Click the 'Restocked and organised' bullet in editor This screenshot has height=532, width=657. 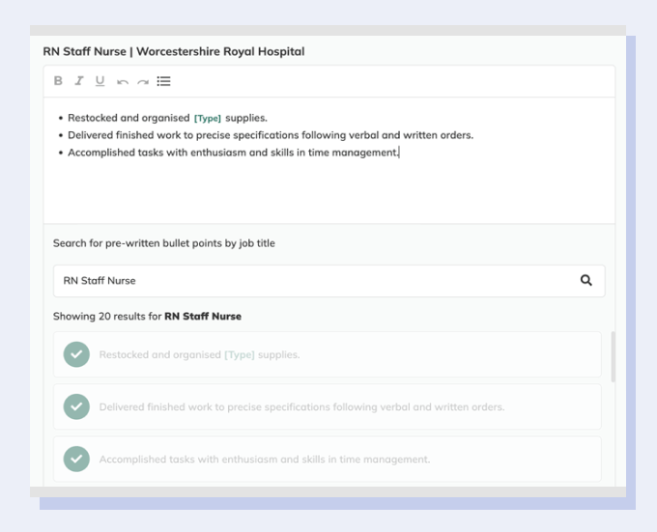pos(167,118)
